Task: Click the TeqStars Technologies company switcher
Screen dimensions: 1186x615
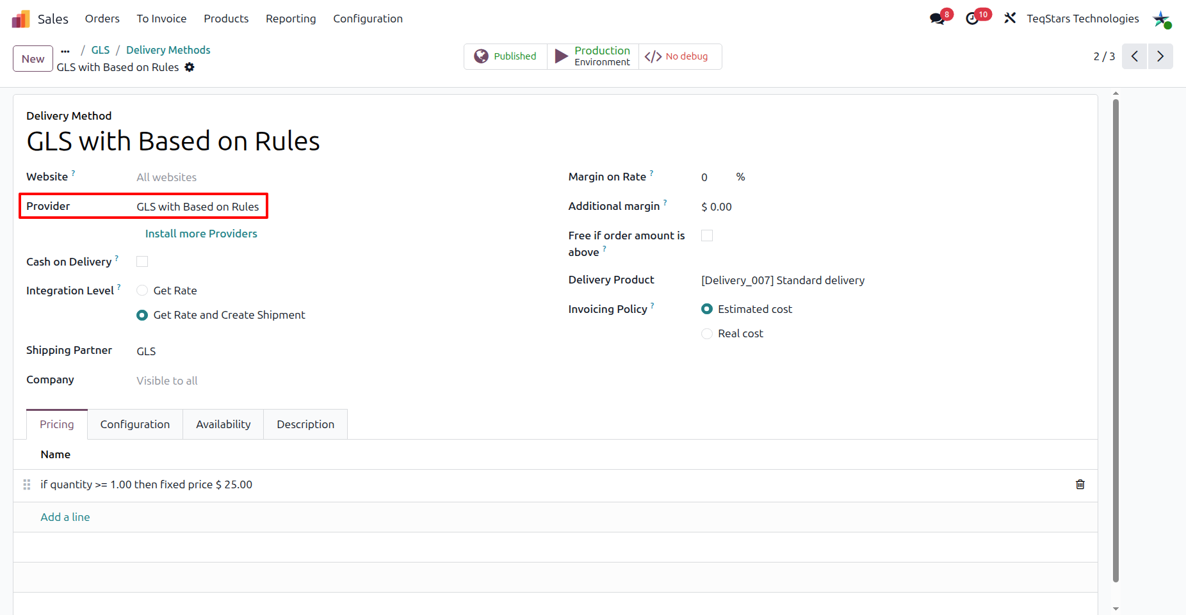Action: click(1083, 19)
